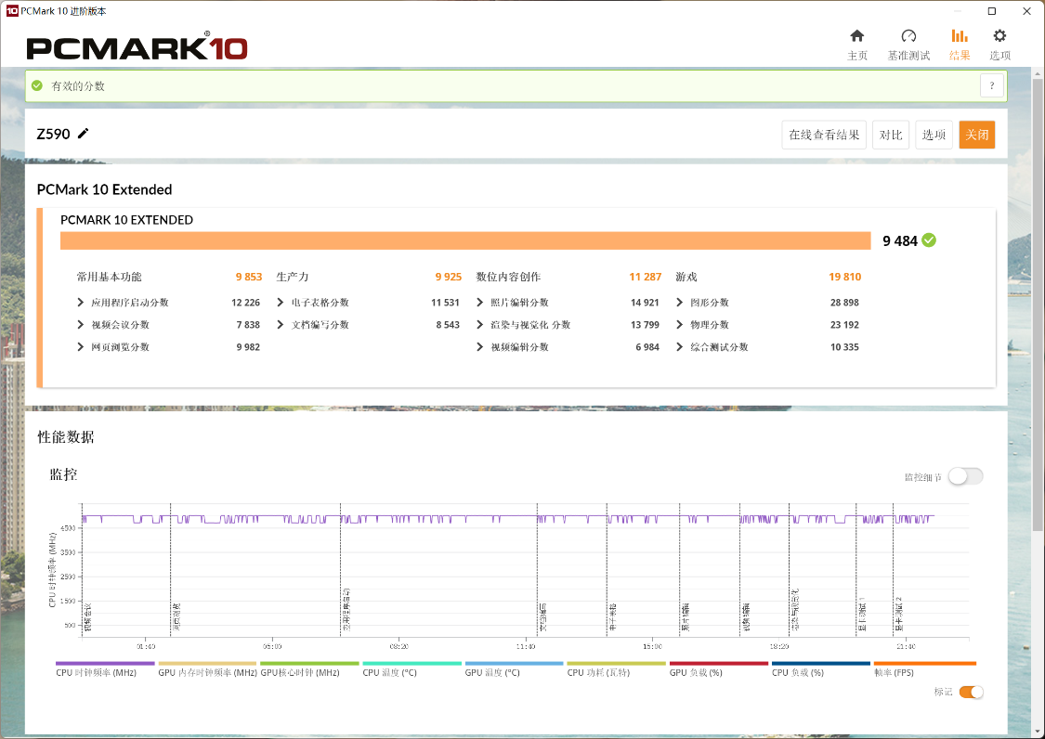Viewport: 1045px width, 739px height.
Task: Click the PCMark 10 icon in the title bar
Action: pyautogui.click(x=13, y=10)
